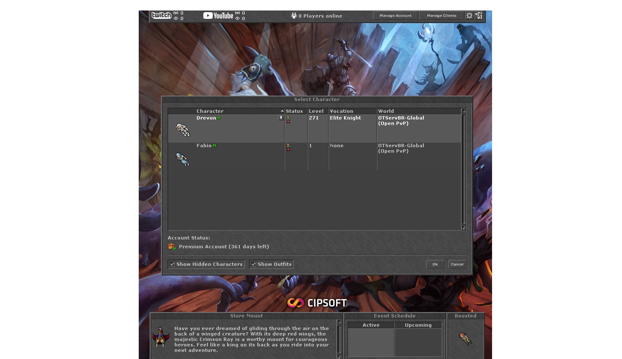Viewport: 622px width, 359px height.
Task: Click Fabio's yellow status person icon
Action: coord(288,145)
